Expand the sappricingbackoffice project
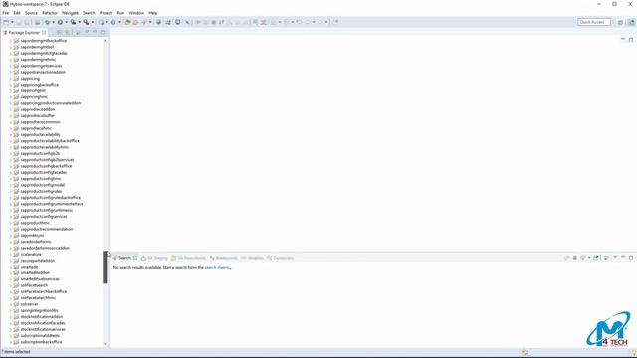This screenshot has width=637, height=358. (x=11, y=85)
